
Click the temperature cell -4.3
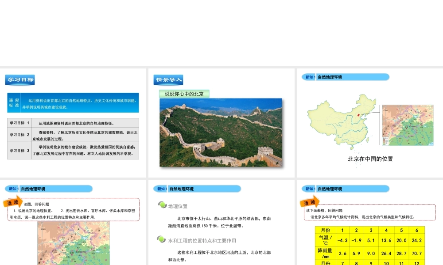click(x=342, y=240)
